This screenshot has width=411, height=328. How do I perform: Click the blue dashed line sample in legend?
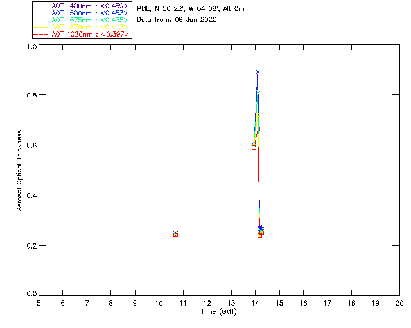41,13
